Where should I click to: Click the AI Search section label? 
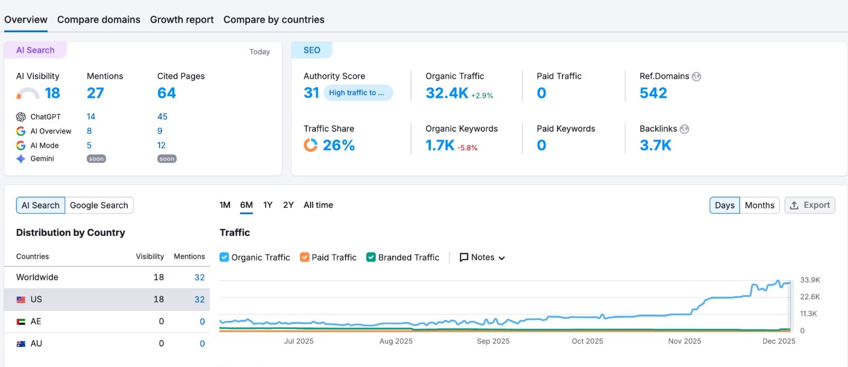click(x=35, y=50)
